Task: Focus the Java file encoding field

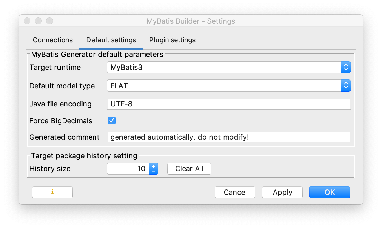Action: 229,104
